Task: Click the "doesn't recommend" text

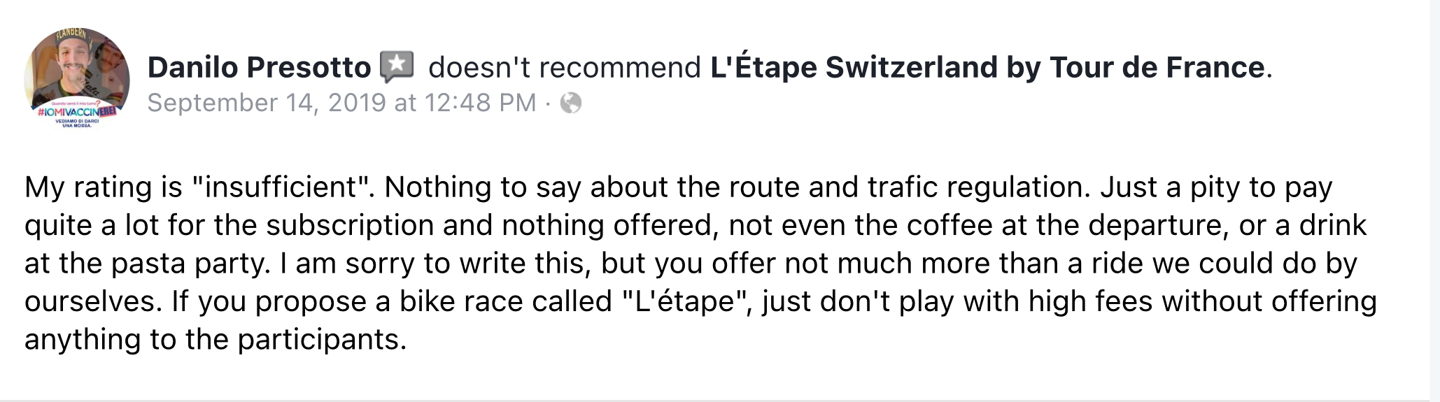Action: coord(564,67)
